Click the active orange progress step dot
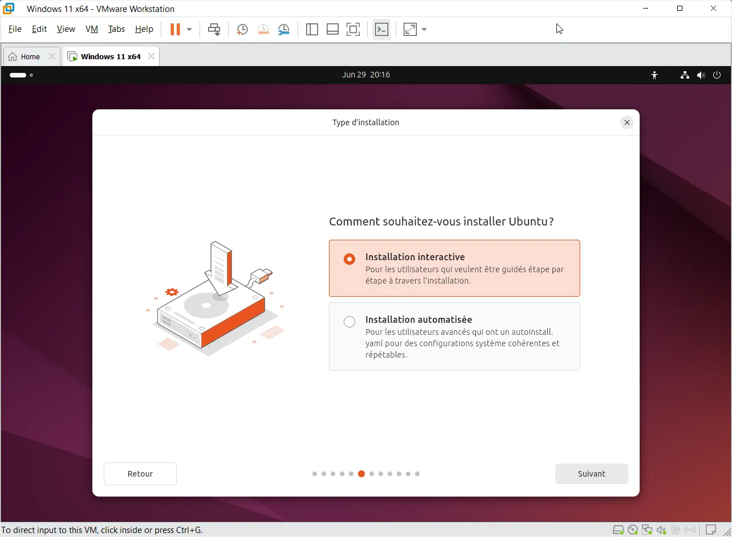Screen dimensions: 732x537 coord(361,474)
